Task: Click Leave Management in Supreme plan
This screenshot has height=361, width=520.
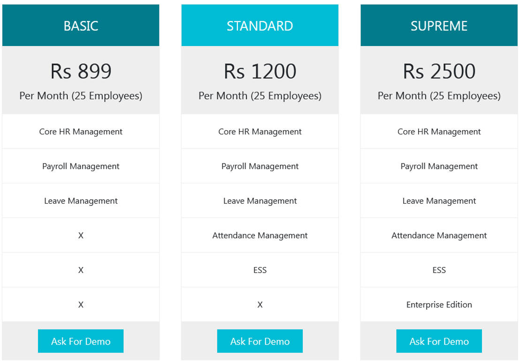Action: click(439, 201)
